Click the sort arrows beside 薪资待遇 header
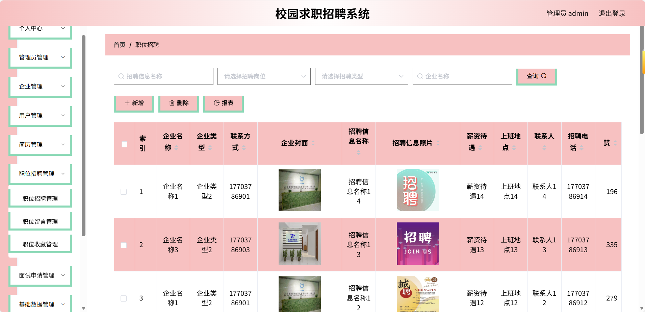Viewport: 645px width, 312px height. 480,148
